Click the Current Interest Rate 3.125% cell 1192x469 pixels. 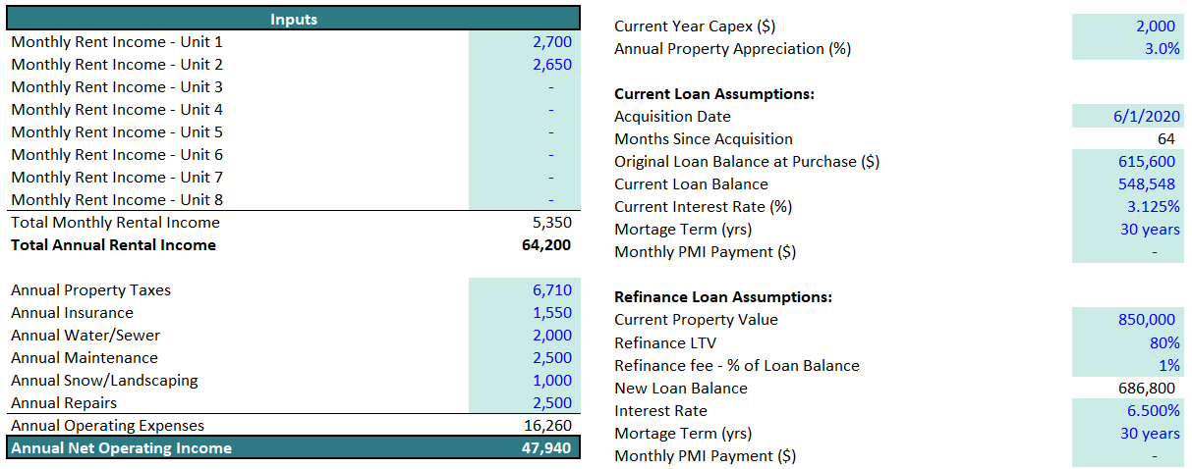click(1127, 207)
